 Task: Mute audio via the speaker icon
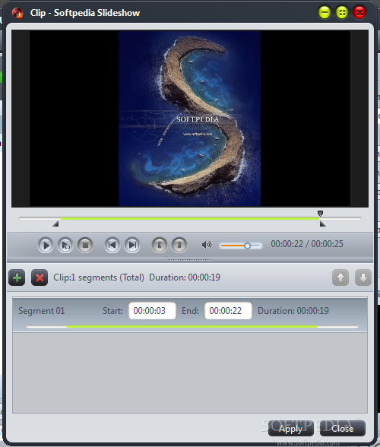click(x=207, y=245)
